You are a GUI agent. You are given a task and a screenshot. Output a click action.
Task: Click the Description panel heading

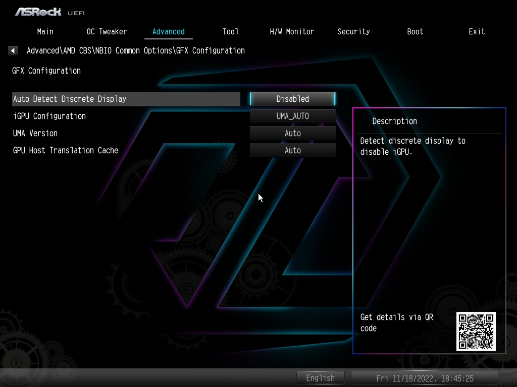coord(395,121)
